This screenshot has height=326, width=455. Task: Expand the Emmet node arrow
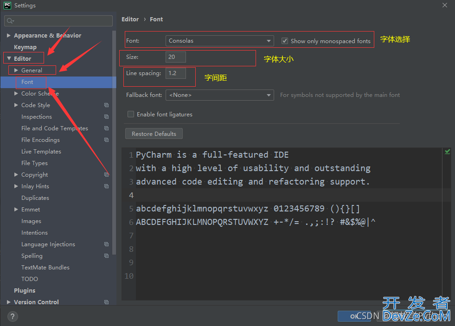16,210
